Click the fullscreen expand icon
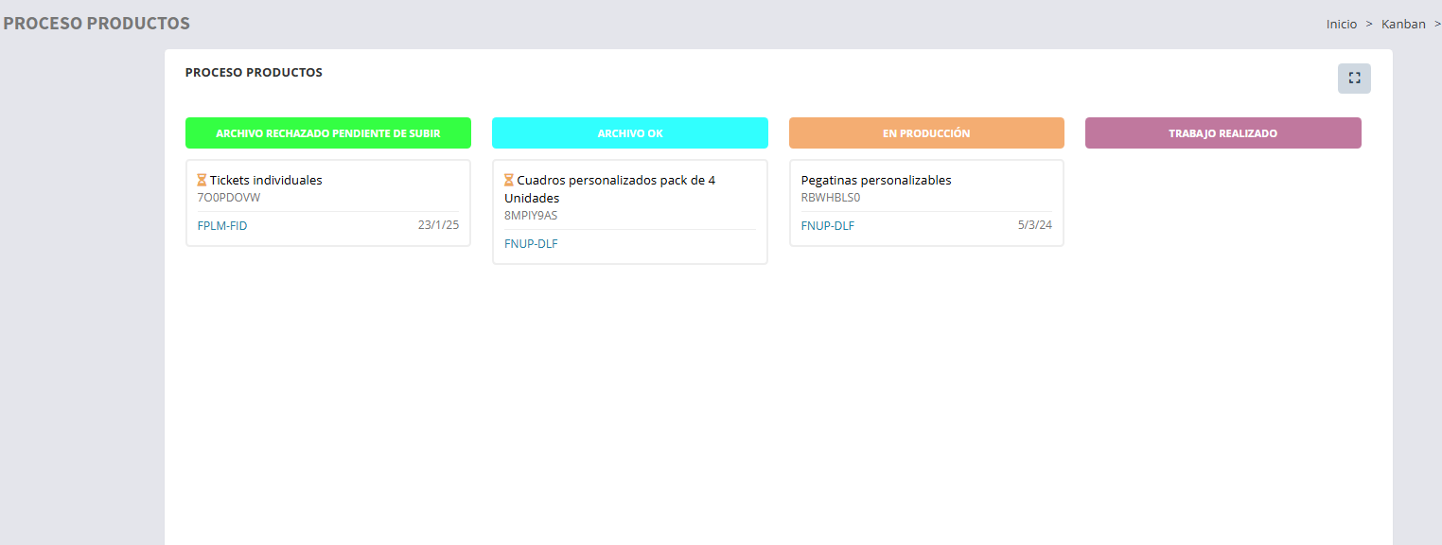 pyautogui.click(x=1354, y=79)
